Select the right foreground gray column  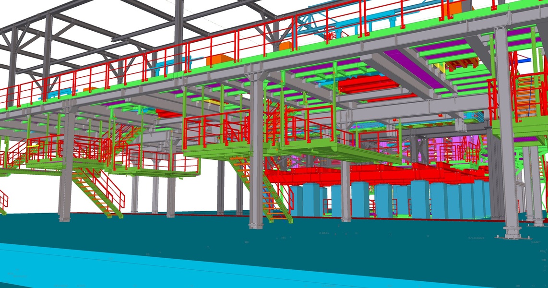[x=507, y=144]
